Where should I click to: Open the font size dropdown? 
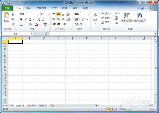[x=48, y=14]
